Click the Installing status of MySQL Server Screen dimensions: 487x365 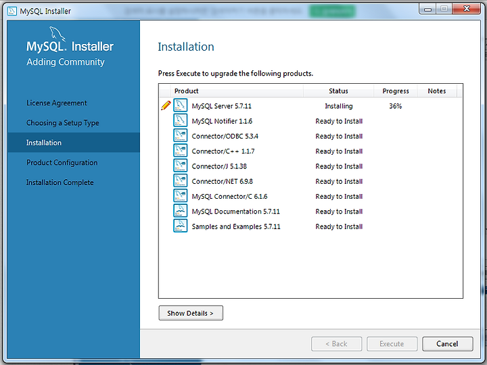(339, 106)
